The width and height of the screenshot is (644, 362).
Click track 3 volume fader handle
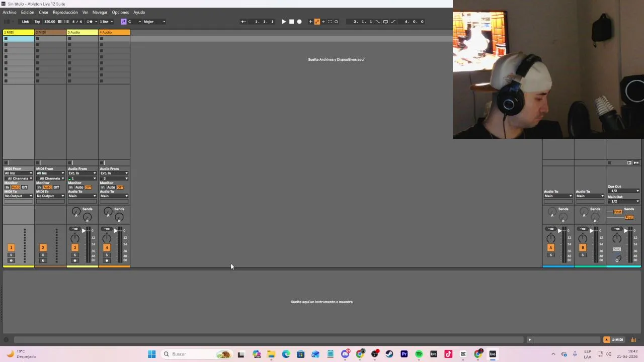(84, 230)
